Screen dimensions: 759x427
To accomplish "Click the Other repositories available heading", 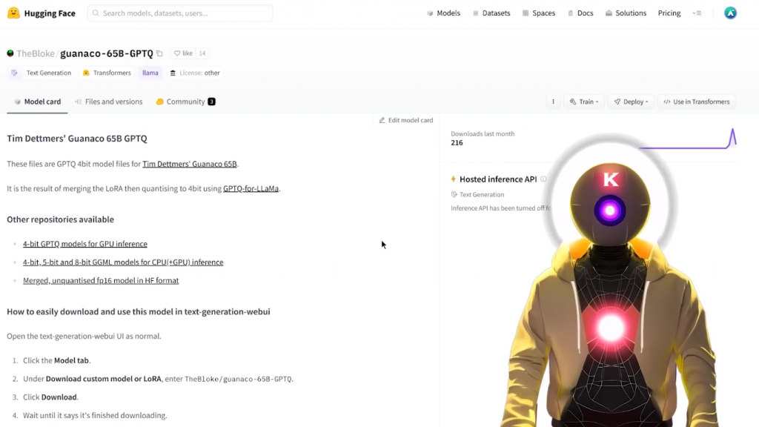I will click(61, 219).
